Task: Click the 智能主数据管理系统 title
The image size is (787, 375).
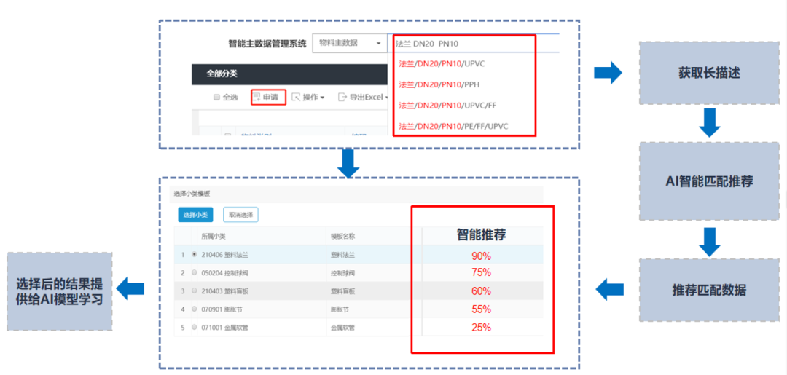Action: pyautogui.click(x=267, y=44)
